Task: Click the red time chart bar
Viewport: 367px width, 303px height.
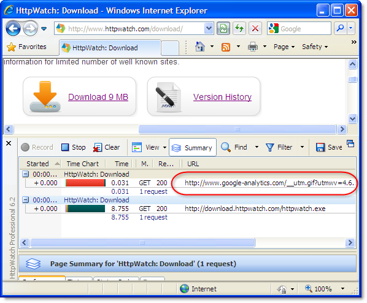Action: point(85,183)
